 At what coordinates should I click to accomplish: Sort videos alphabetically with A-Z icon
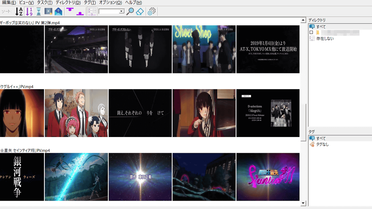point(19,12)
